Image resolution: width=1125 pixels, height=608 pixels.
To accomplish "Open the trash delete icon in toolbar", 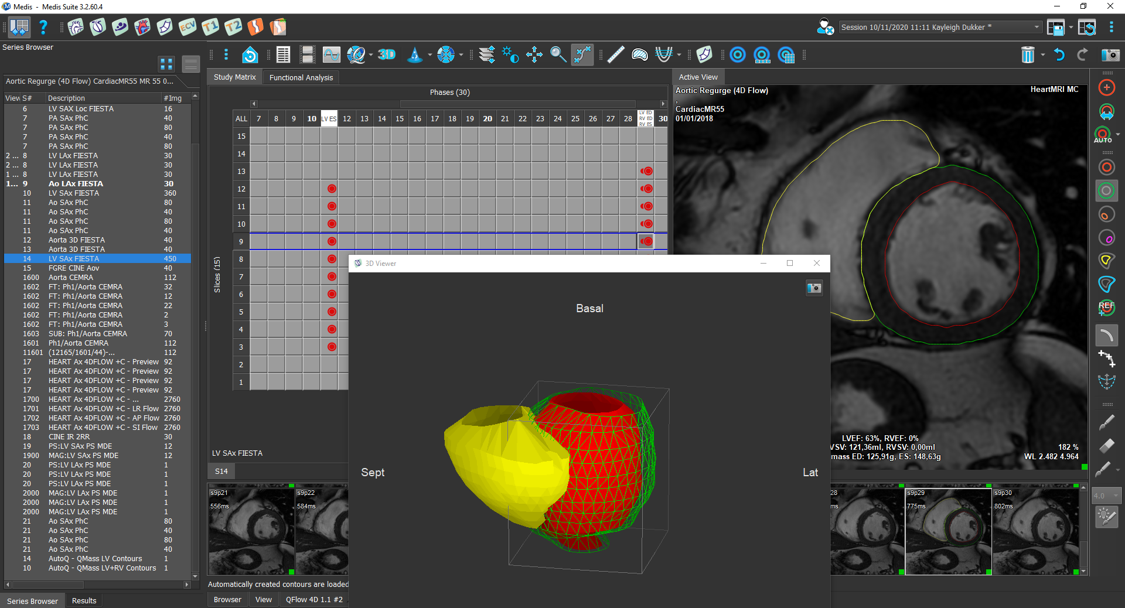I will point(1028,54).
